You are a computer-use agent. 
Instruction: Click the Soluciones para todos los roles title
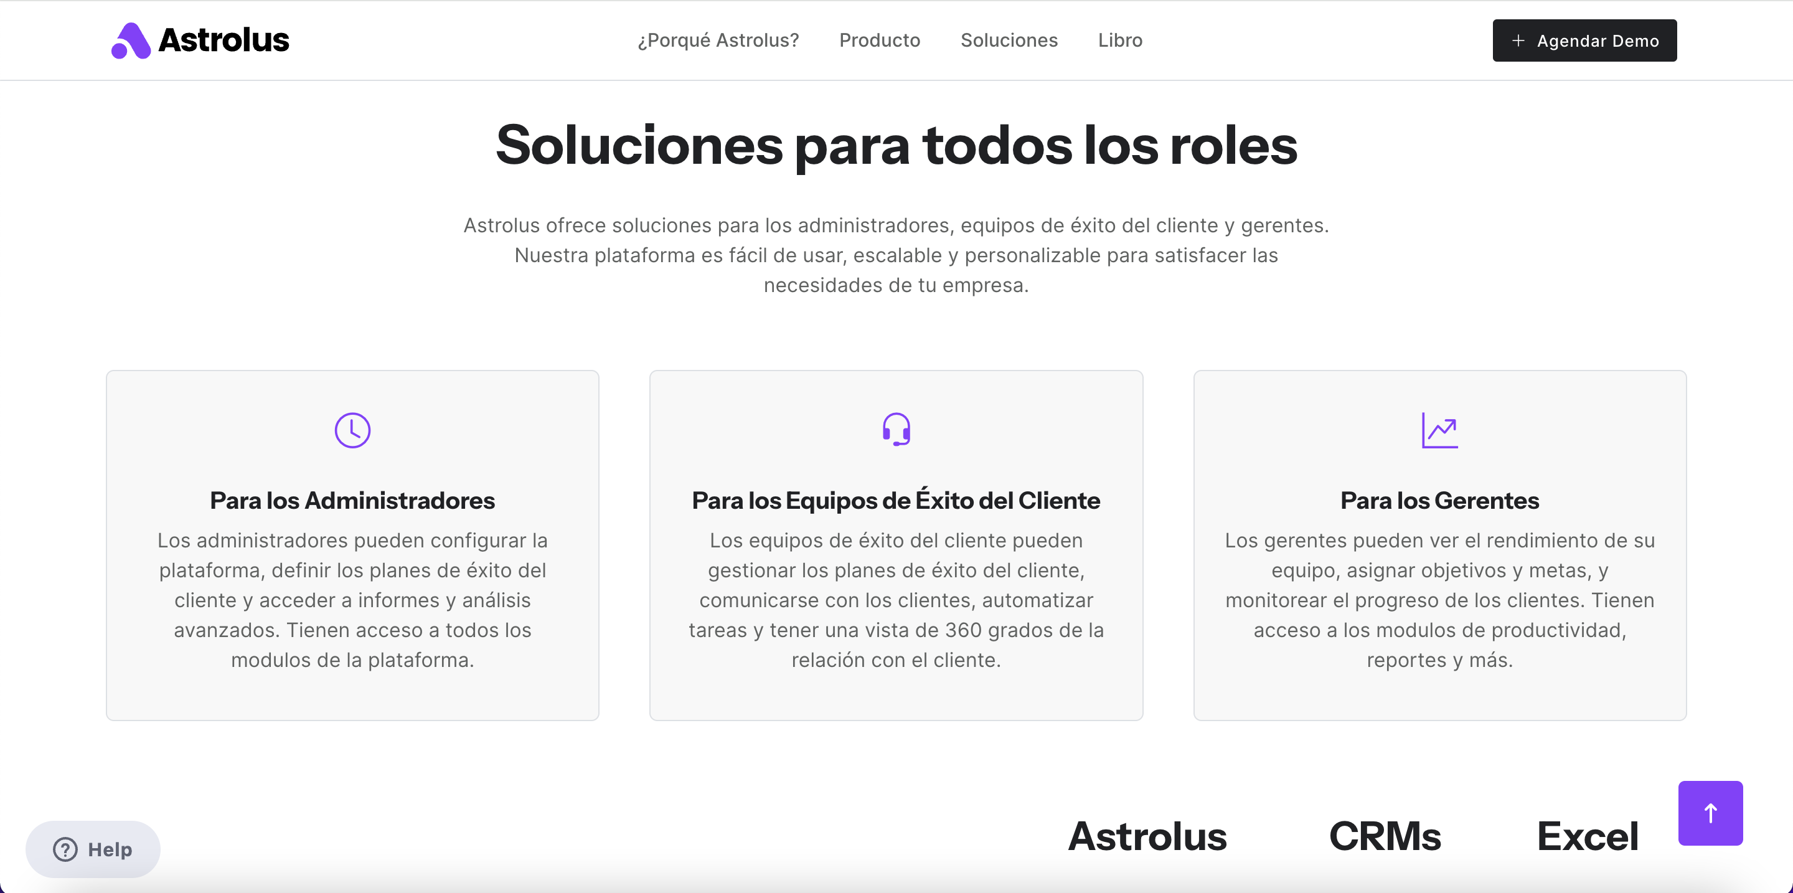point(896,146)
